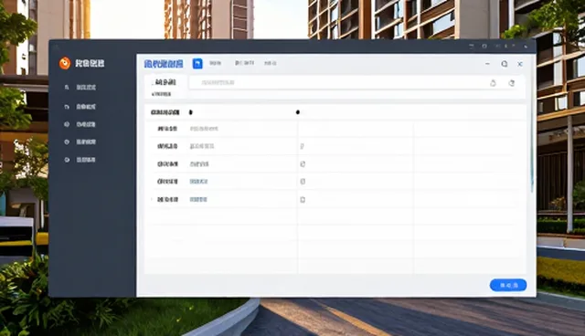Click the bell-shaped icon in search bar
The height and width of the screenshot is (336, 585).
[493, 83]
